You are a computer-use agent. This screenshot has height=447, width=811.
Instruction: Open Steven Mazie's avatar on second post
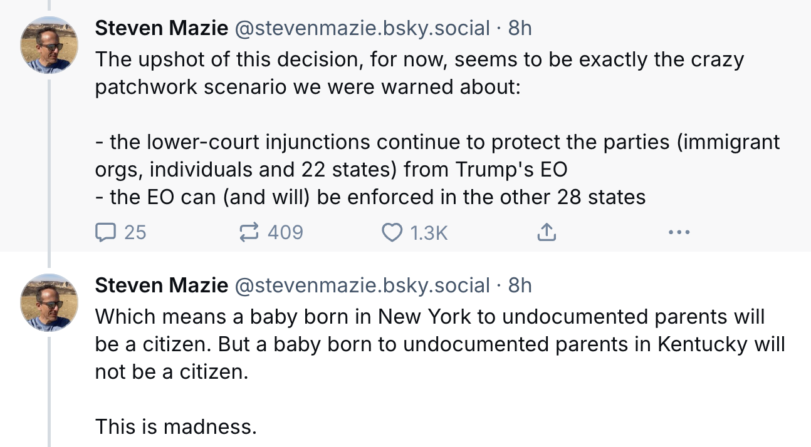pyautogui.click(x=49, y=303)
